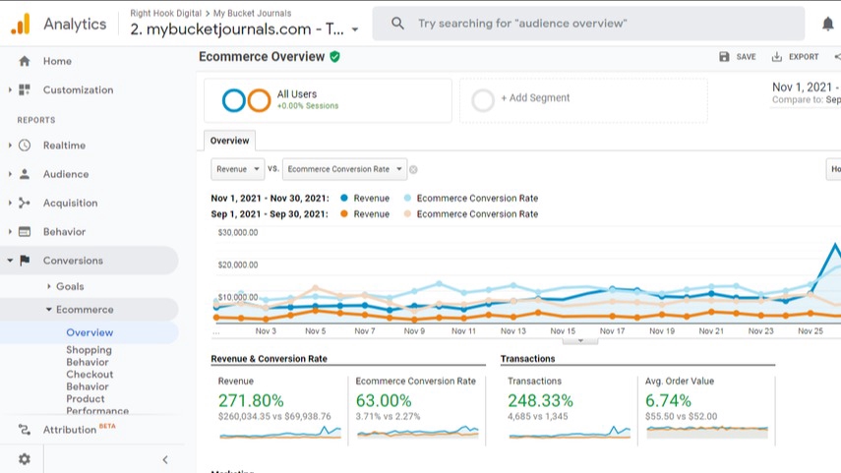Open the Nov 1, 2021 date range picker
This screenshot has height=473, width=841.
click(806, 88)
